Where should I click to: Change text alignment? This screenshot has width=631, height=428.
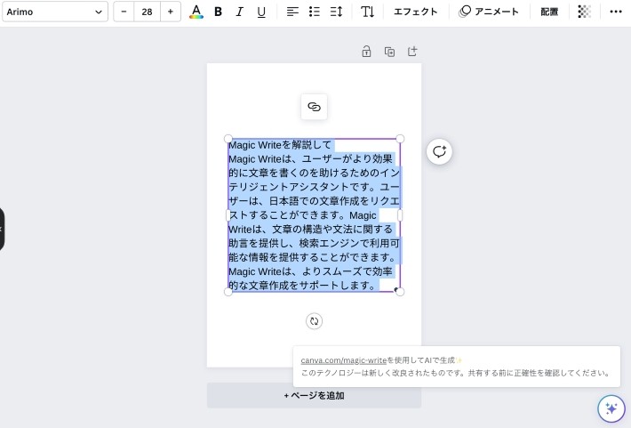pyautogui.click(x=292, y=12)
